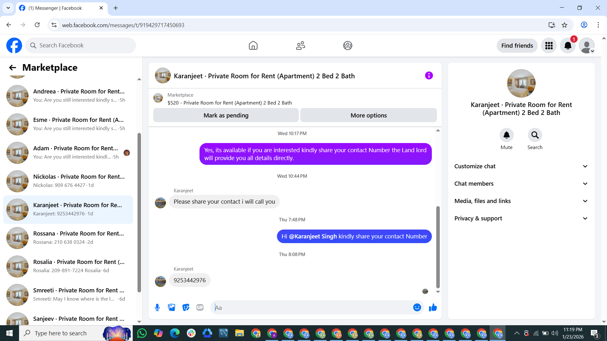Open the GIF picker
Viewport: 607px width, 341px height.
200,308
